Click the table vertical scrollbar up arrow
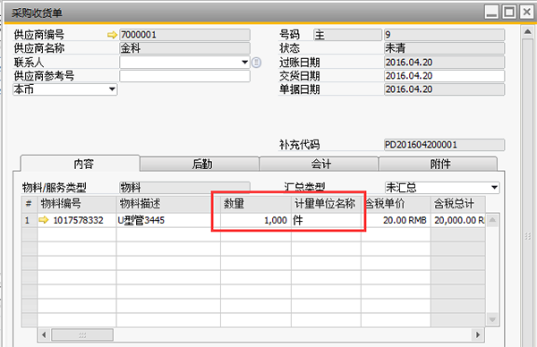This screenshot has height=347, width=537. [492, 220]
